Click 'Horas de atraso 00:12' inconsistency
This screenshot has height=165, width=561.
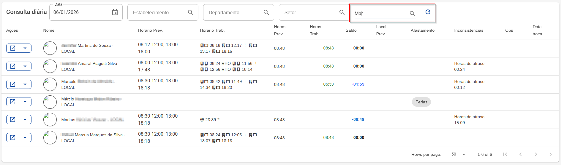point(469,84)
